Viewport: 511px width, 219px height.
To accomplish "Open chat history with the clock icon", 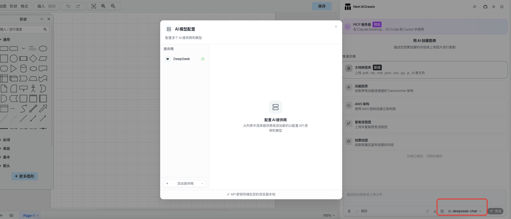I will [x=428, y=211].
